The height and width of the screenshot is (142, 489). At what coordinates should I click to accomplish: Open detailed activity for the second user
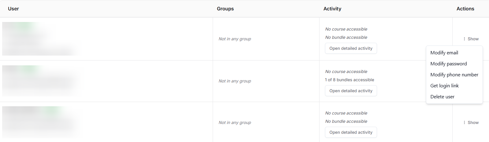pyautogui.click(x=351, y=91)
